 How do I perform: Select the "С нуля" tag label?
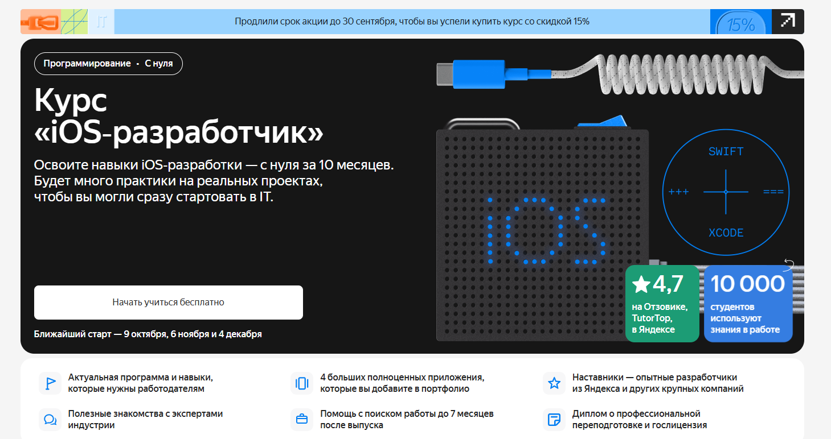159,64
